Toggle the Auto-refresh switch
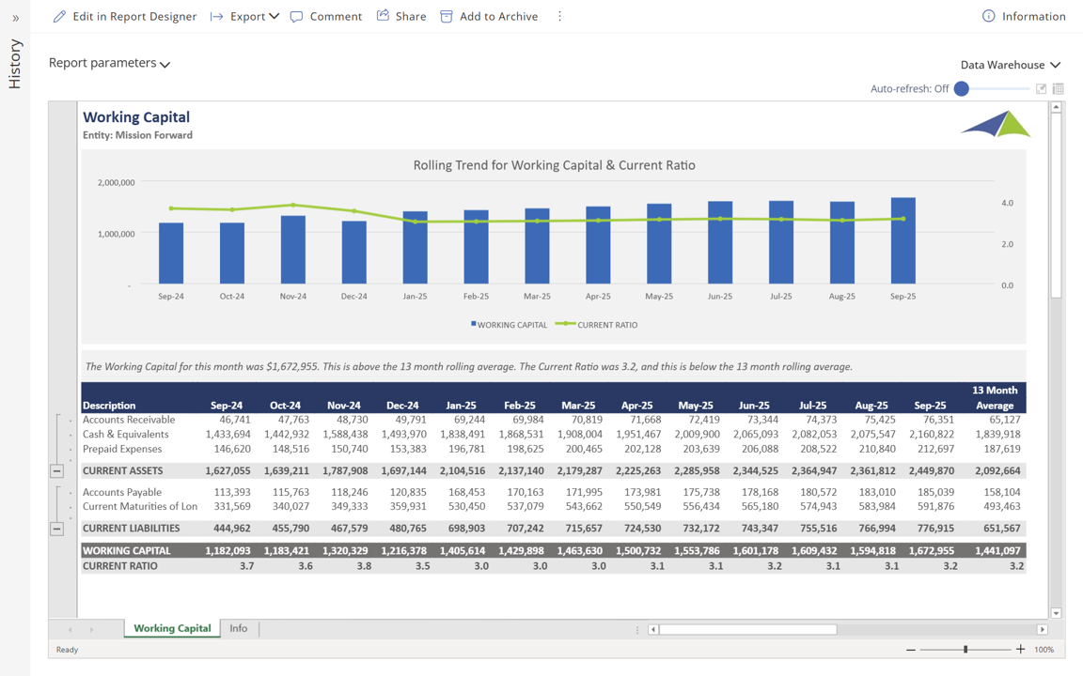Viewport: 1083px width, 676px height. coord(962,89)
